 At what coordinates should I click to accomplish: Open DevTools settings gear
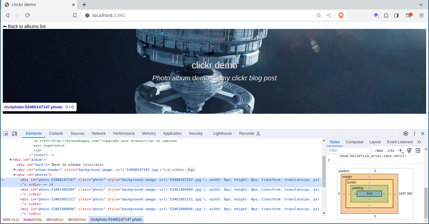pos(406,134)
